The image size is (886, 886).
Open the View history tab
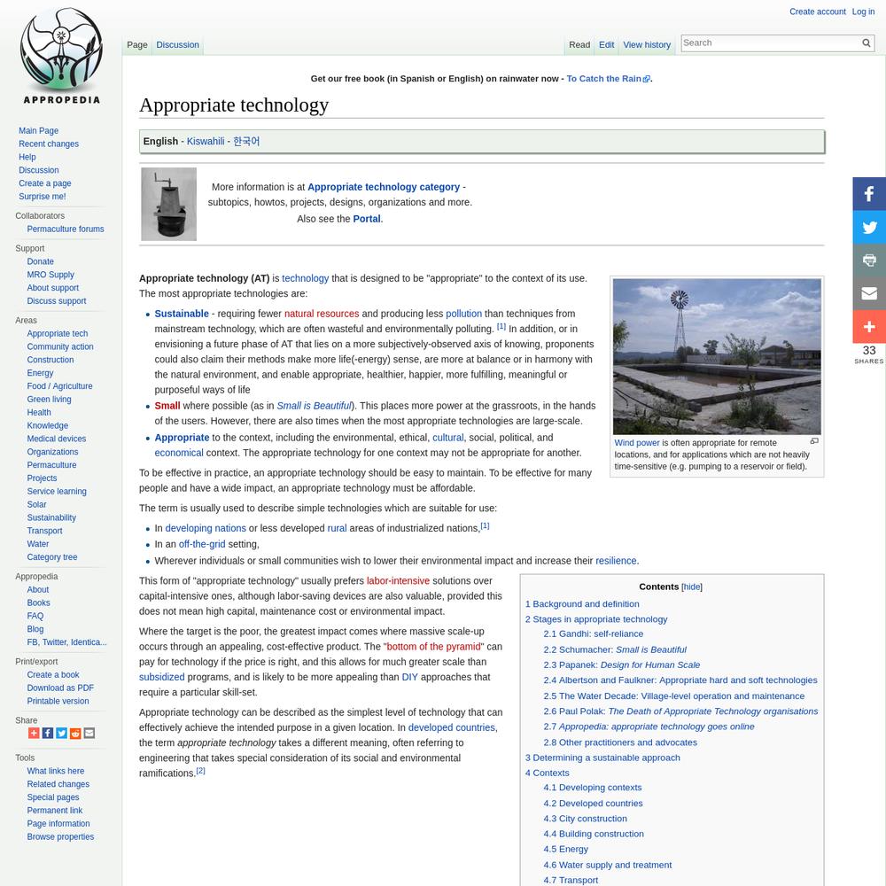click(647, 44)
